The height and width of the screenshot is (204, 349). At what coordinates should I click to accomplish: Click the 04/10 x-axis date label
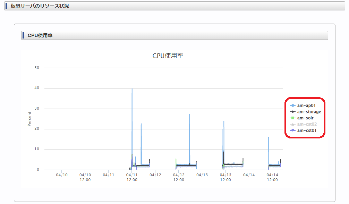click(x=62, y=175)
